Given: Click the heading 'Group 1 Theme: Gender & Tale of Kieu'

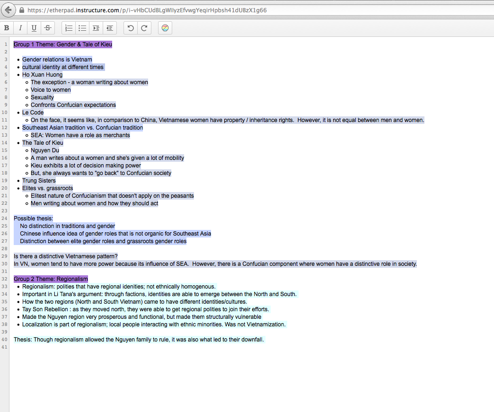Looking at the screenshot, I should [63, 44].
